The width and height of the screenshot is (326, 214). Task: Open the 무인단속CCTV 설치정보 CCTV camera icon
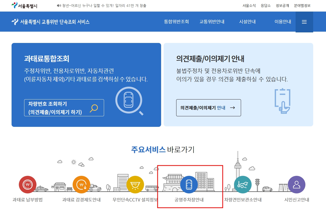(135, 185)
